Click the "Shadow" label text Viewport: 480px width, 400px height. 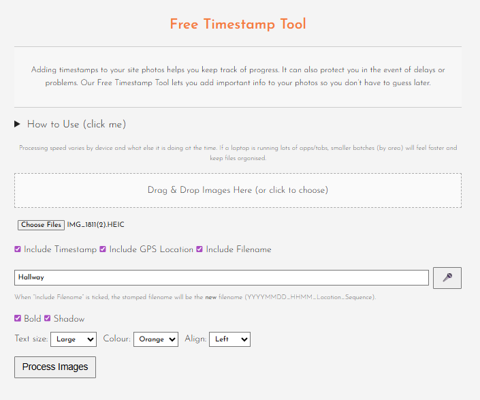click(69, 318)
